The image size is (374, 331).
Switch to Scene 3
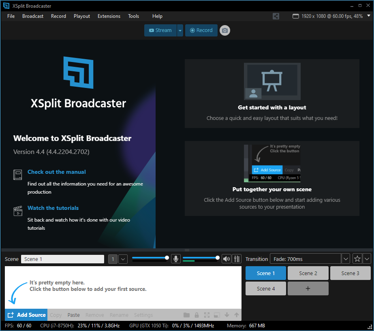coord(350,273)
